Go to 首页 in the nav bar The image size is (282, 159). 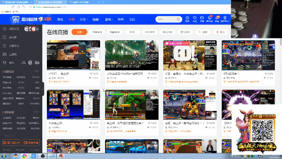[x=60, y=19]
